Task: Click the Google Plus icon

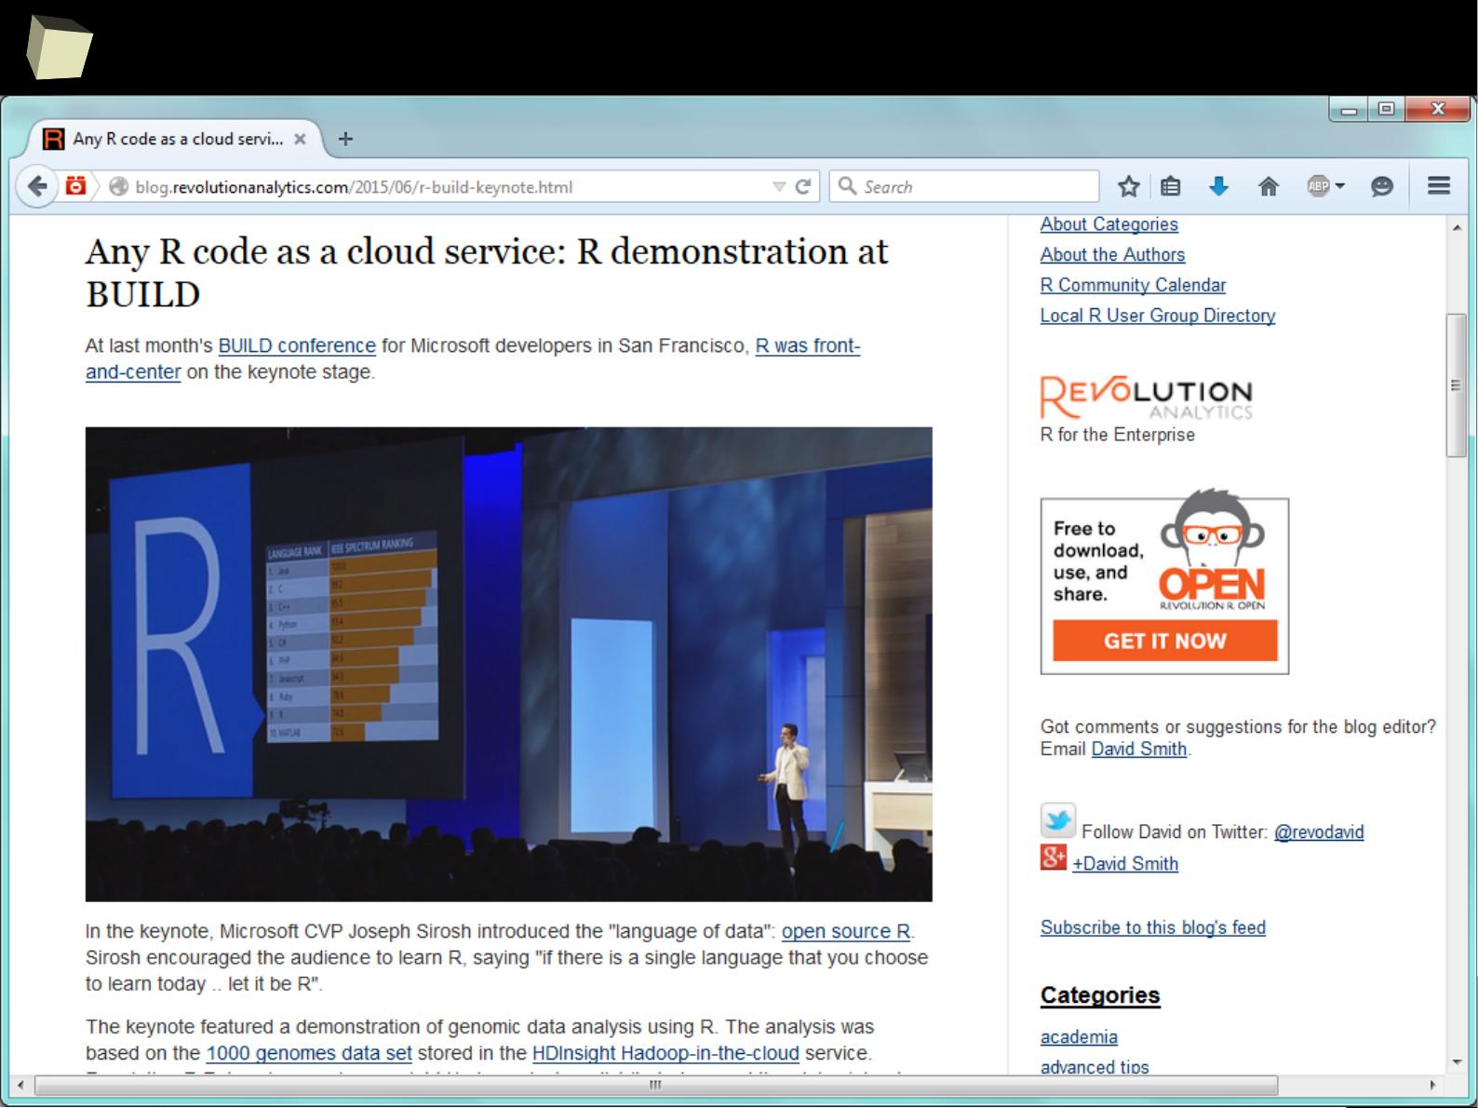Action: (x=1054, y=857)
